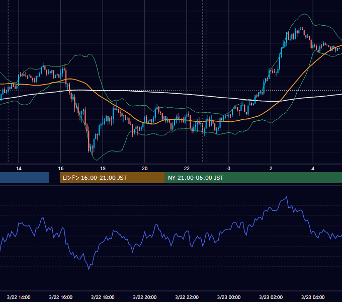Click the 3/23 02:00 date label
The image size is (342, 302).
click(271, 297)
